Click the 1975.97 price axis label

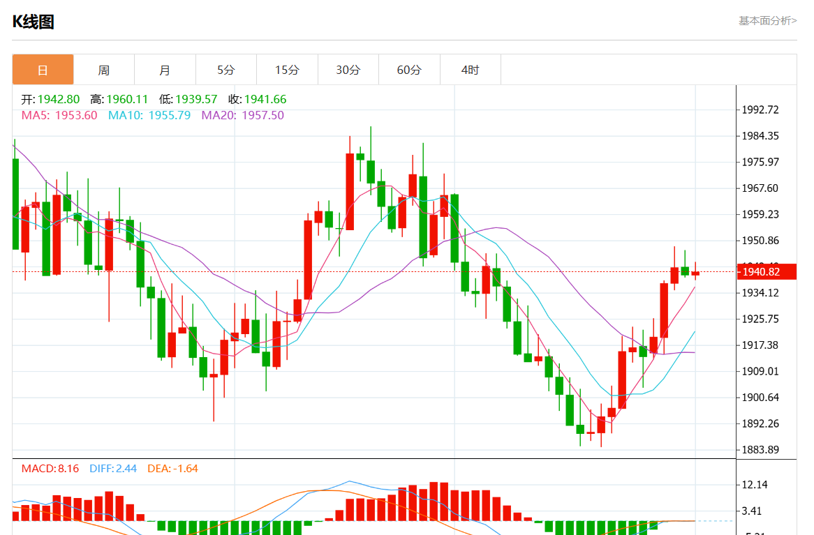(760, 162)
